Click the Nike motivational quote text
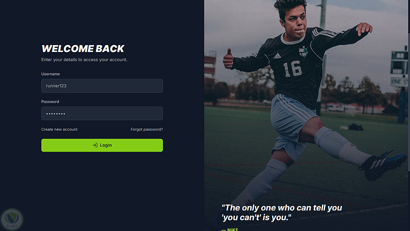Screen dimensions: 410x231 click(282, 213)
